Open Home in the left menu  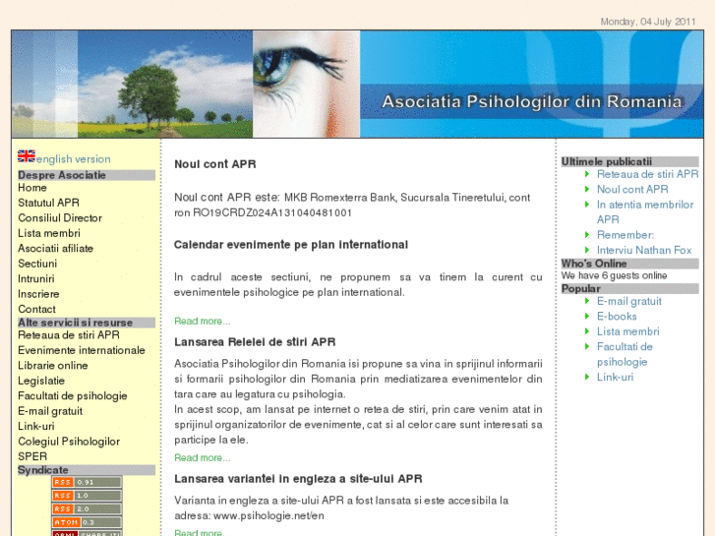point(32,188)
